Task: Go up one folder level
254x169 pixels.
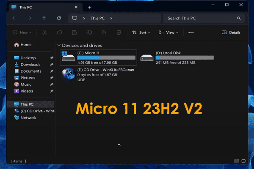Action: (x=44, y=18)
